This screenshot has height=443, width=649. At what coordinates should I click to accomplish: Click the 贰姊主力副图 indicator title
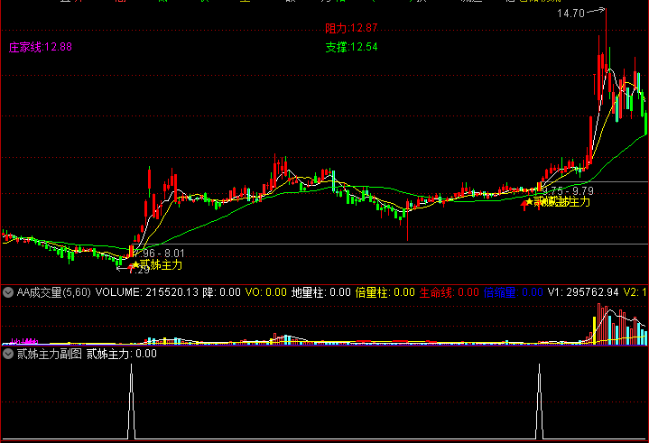coord(50,354)
